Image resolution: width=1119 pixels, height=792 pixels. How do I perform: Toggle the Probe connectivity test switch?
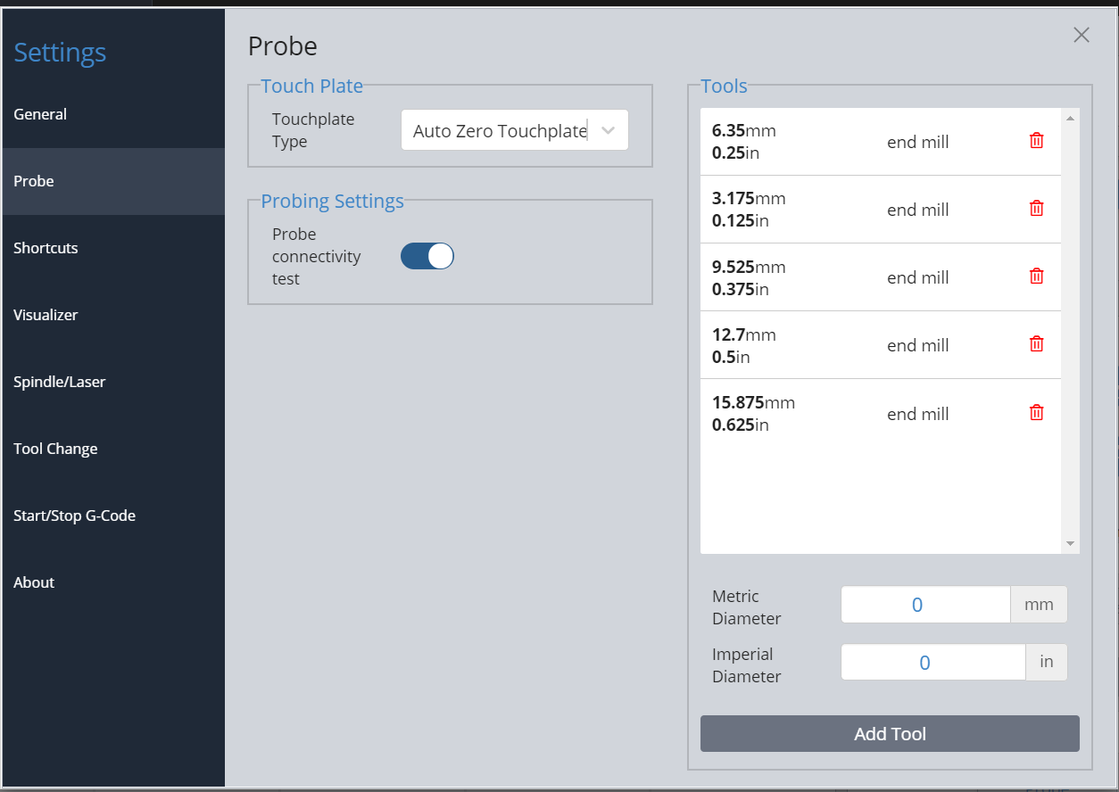[x=427, y=257]
